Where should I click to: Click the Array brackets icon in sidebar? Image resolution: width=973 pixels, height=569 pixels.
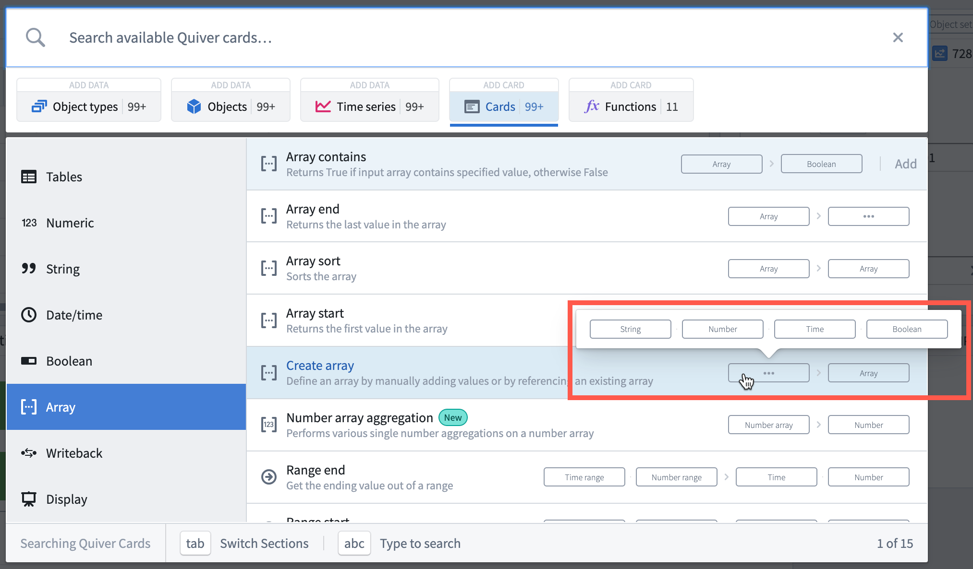point(29,407)
